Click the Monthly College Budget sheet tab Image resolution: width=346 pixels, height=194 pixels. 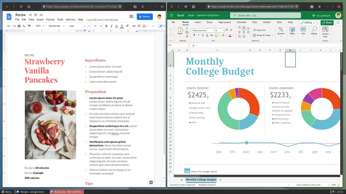200,180
